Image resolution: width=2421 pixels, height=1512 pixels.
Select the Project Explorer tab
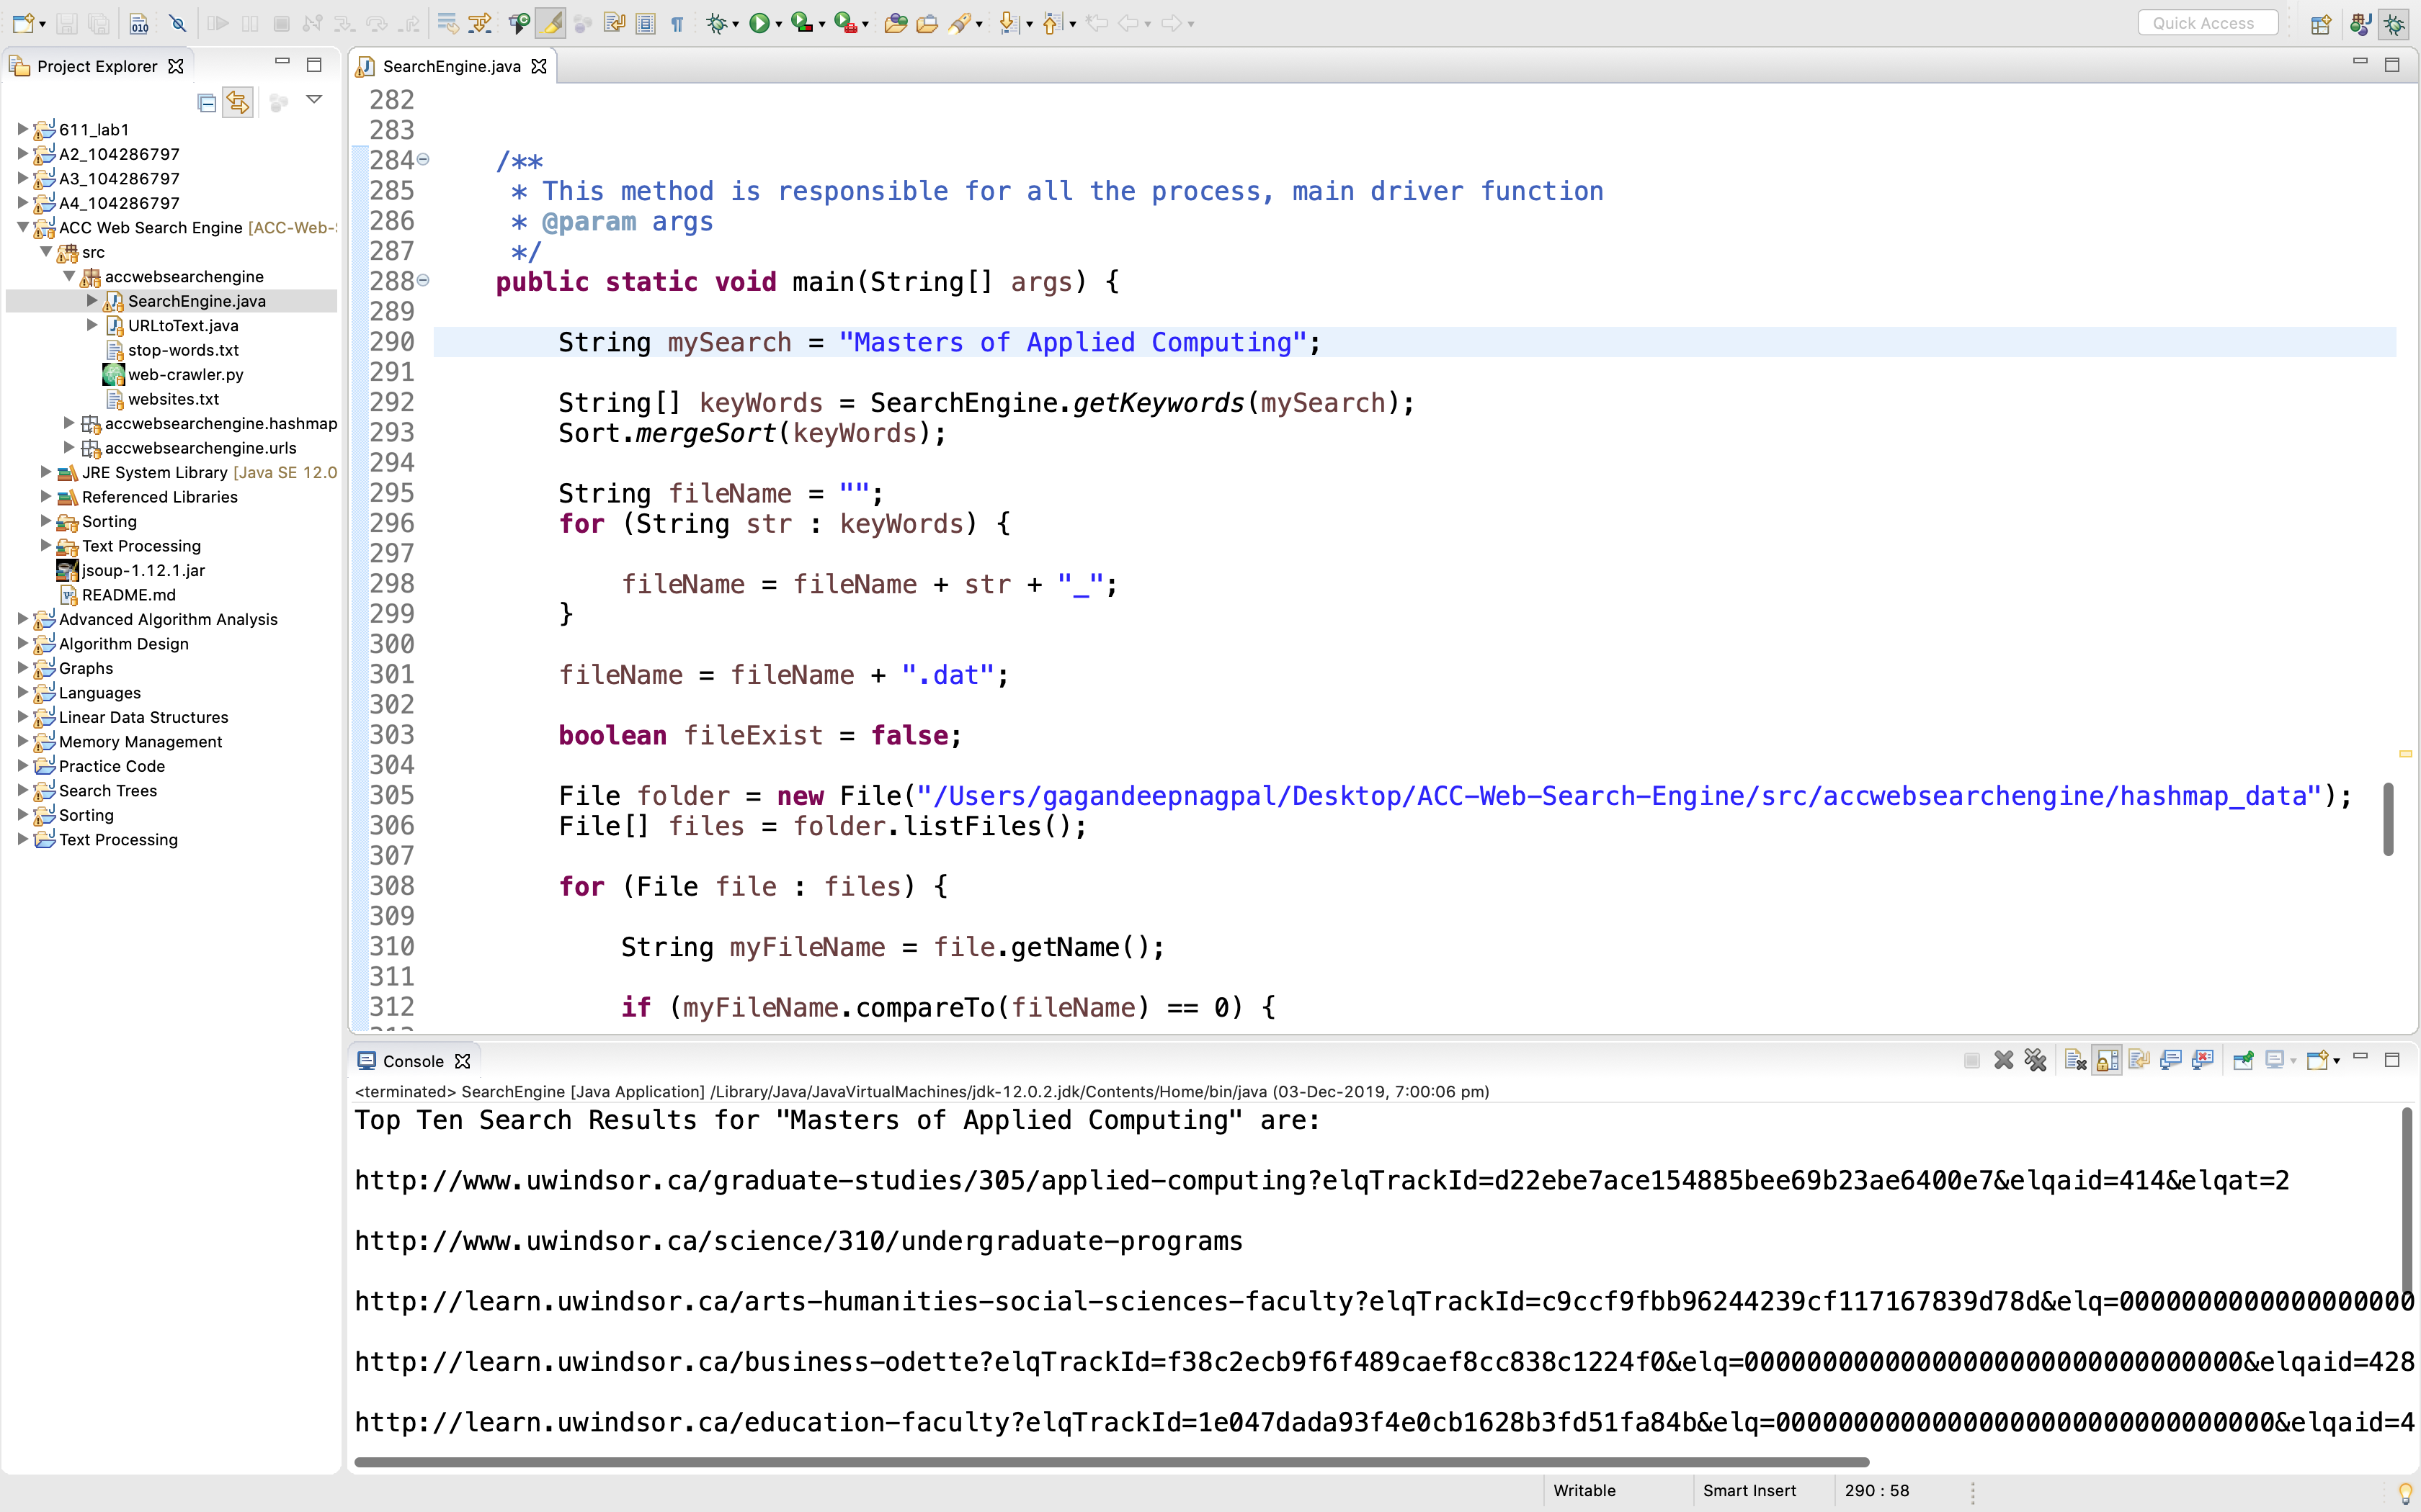tap(96, 66)
